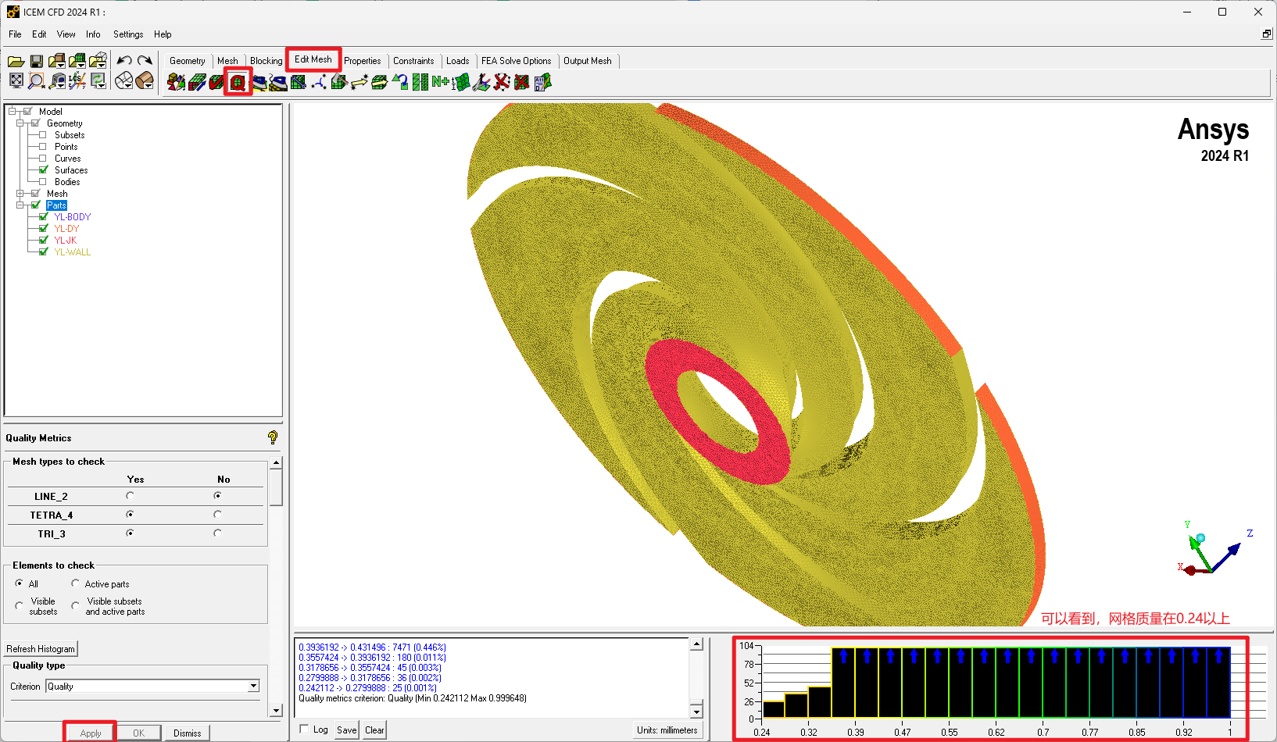
Task: Click the Move Nodes icon
Action: (x=359, y=82)
